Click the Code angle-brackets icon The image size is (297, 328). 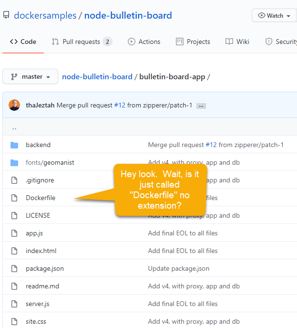(14, 42)
